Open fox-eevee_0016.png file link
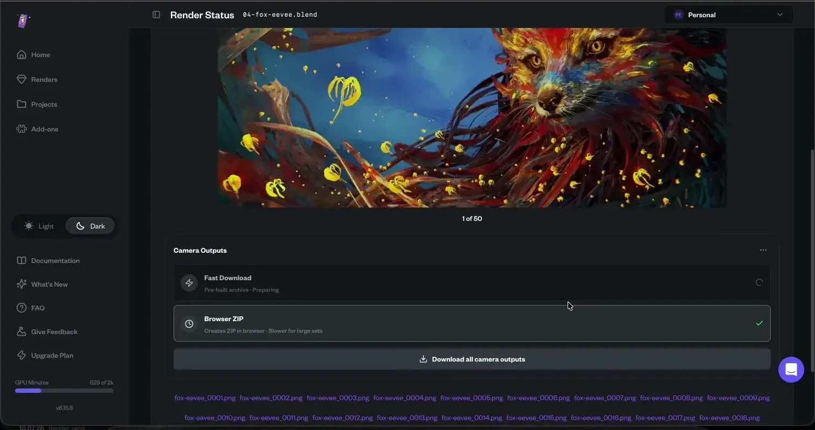Screen dimensions: 815x430 pos(601,418)
